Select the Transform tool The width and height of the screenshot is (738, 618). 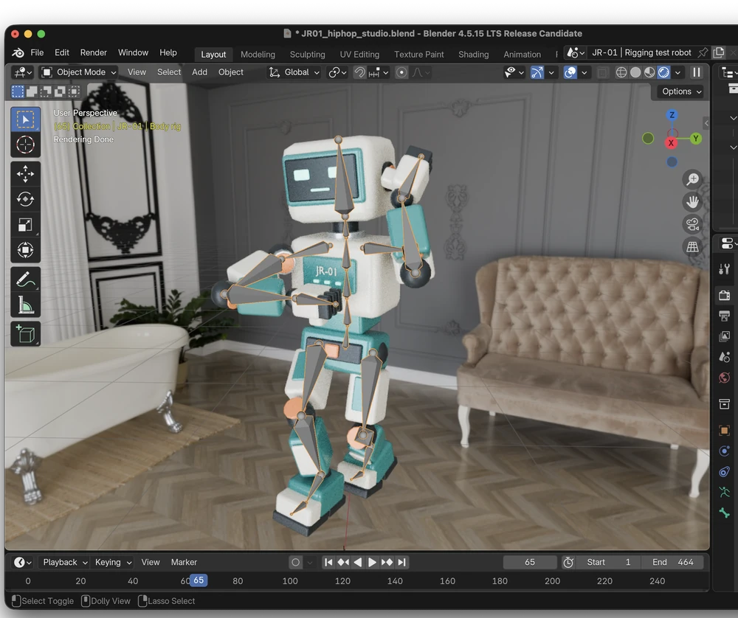tap(25, 250)
